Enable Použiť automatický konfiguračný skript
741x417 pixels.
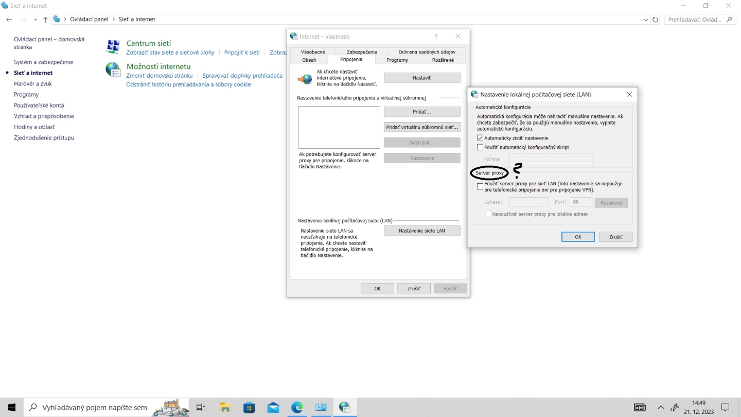pos(480,147)
